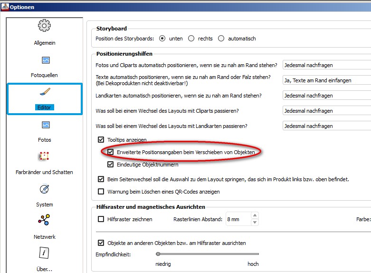This screenshot has height=273, width=371.
Task: Select Allgemein label in sidebar
Action: [x=45, y=43]
